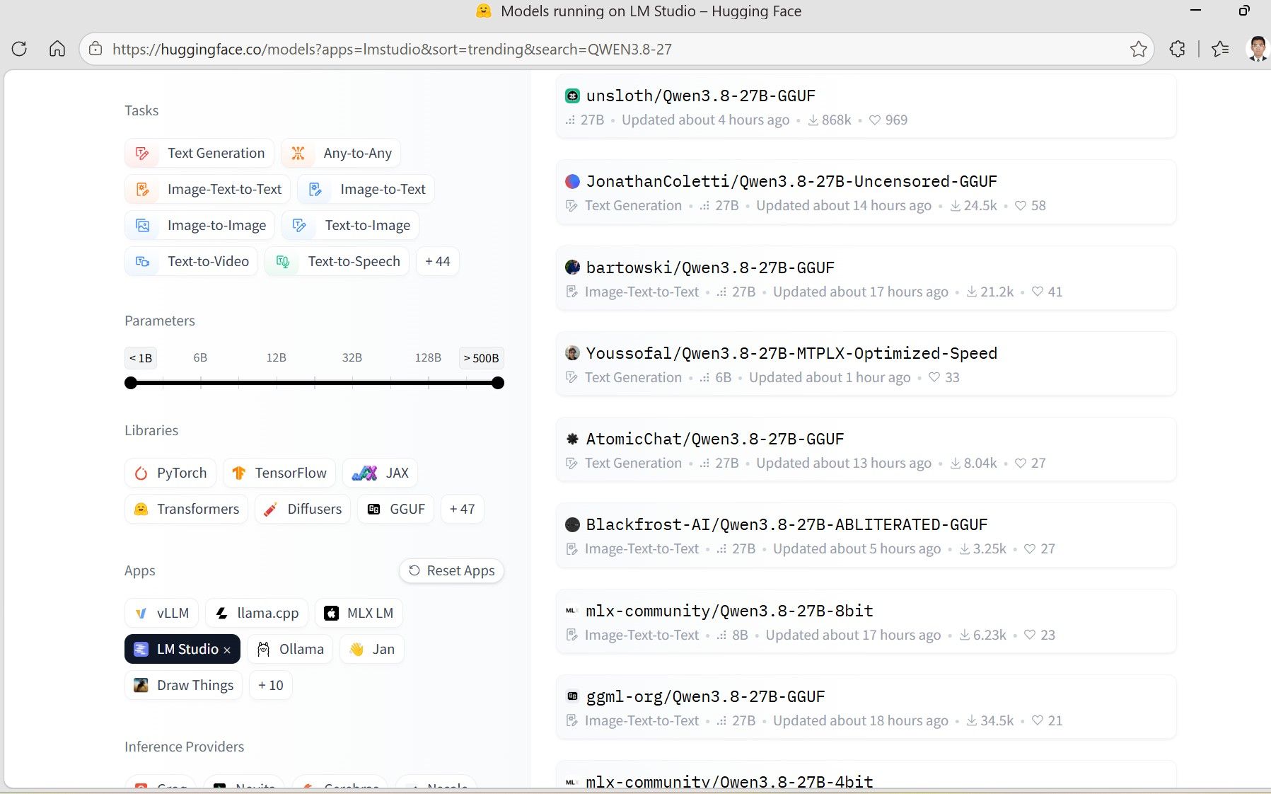Filter by TensorFlow library

(279, 473)
